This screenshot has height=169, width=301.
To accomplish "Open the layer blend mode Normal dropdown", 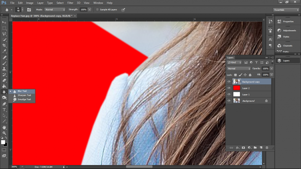I will click(x=239, y=68).
